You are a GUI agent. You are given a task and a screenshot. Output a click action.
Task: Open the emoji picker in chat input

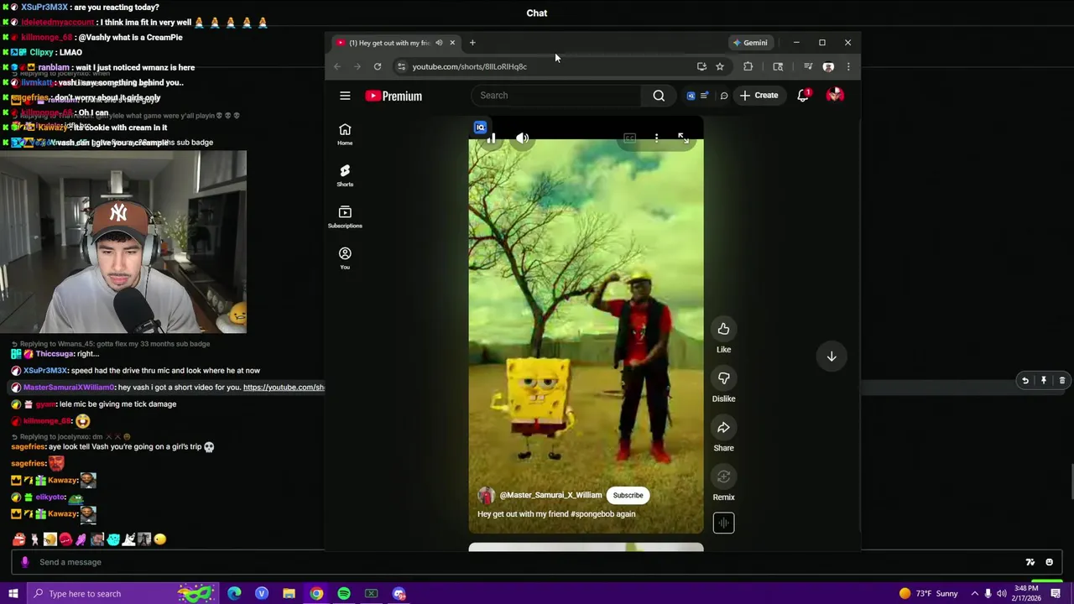[1049, 562]
